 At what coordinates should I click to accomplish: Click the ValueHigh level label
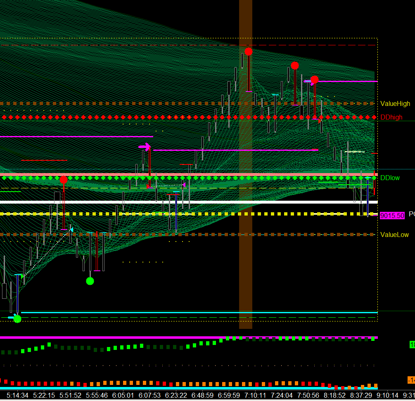(x=395, y=103)
